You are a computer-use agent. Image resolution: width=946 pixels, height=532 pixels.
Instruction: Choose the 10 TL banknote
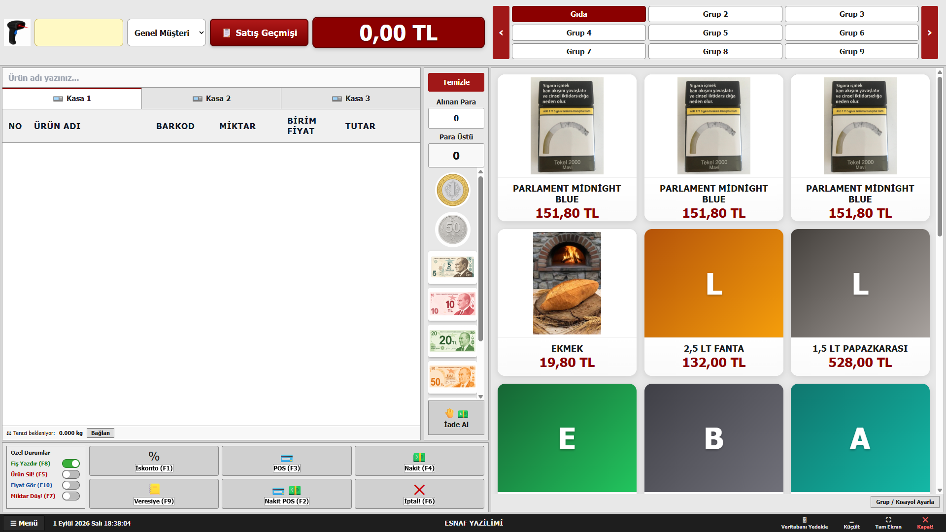(x=452, y=304)
